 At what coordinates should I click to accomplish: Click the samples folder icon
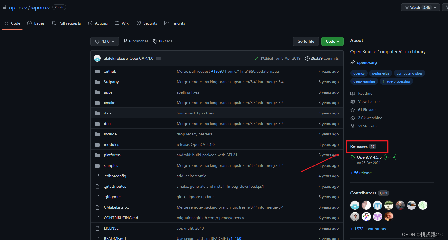[x=97, y=166]
